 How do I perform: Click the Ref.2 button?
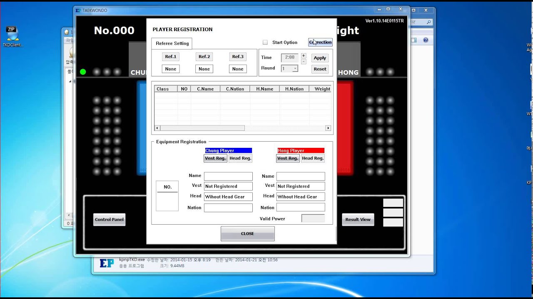[204, 56]
